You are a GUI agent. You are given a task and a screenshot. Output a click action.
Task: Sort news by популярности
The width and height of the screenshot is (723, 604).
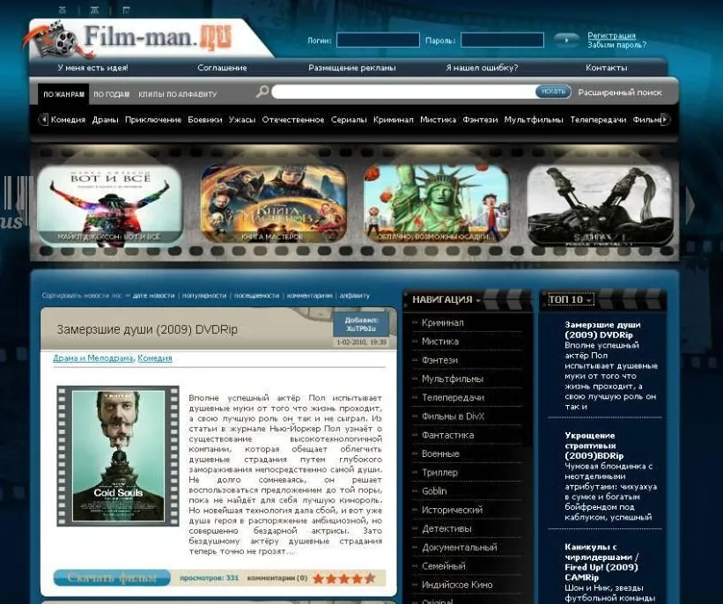(204, 296)
